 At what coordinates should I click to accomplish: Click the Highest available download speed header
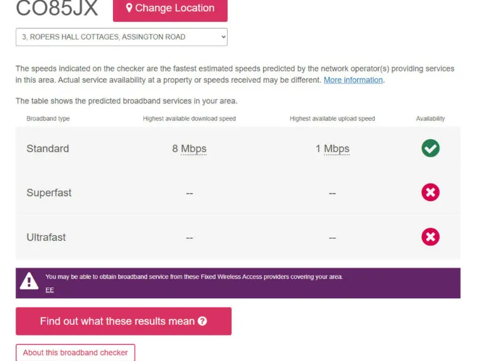tap(190, 118)
